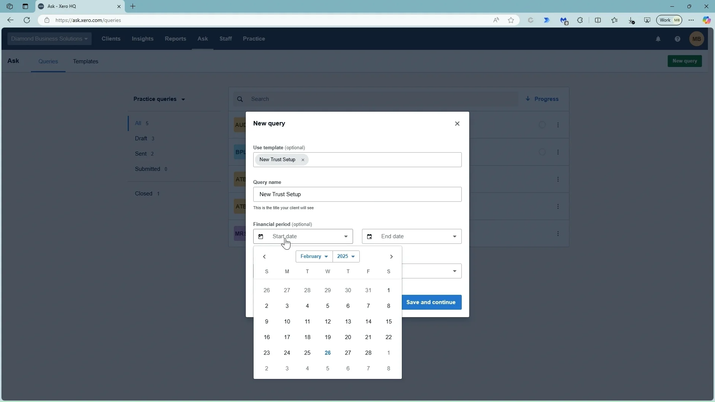Viewport: 715px width, 402px height.
Task: Expand the Practice queries dropdown
Action: click(x=159, y=99)
